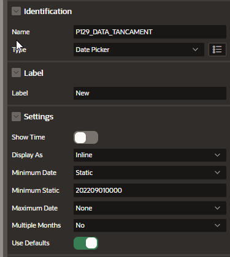Click the Type property label
The image size is (230, 257).
coord(19,50)
